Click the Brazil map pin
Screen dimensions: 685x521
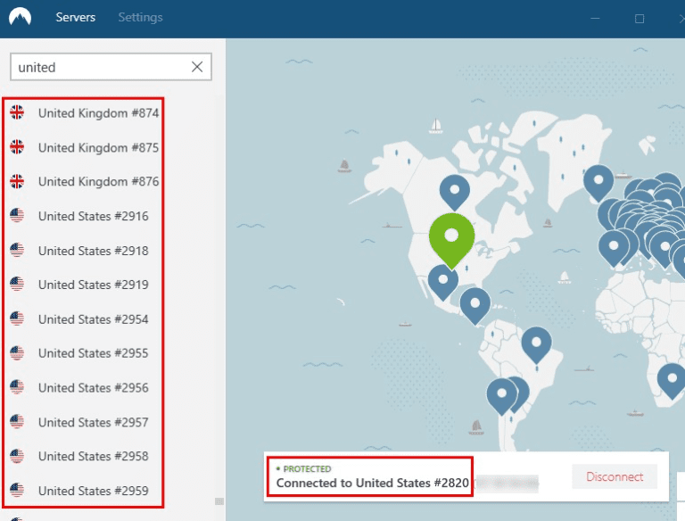[x=536, y=342]
